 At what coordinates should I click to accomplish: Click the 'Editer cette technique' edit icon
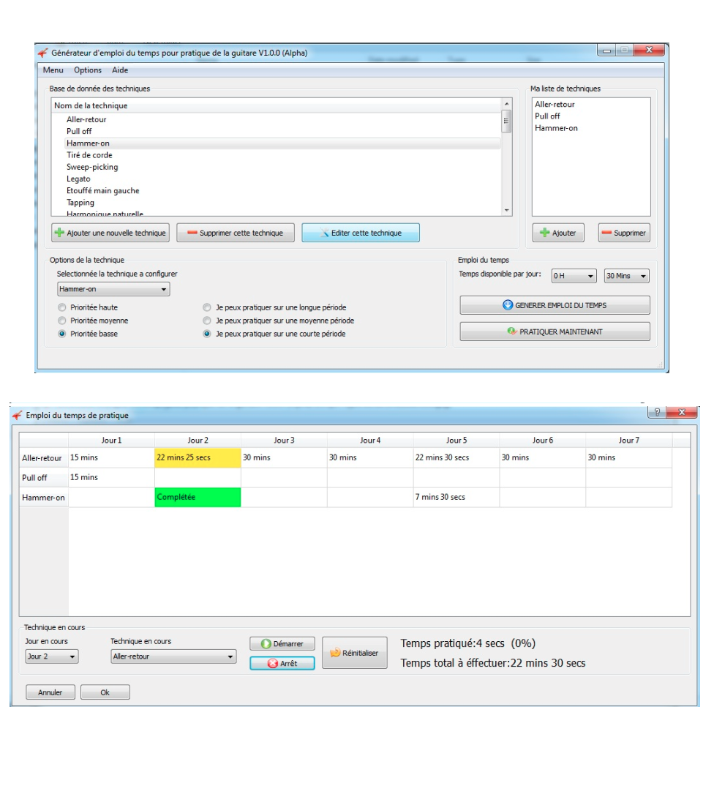324,233
